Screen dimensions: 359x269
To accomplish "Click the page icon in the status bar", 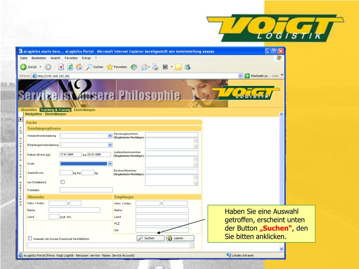I will (20, 255).
